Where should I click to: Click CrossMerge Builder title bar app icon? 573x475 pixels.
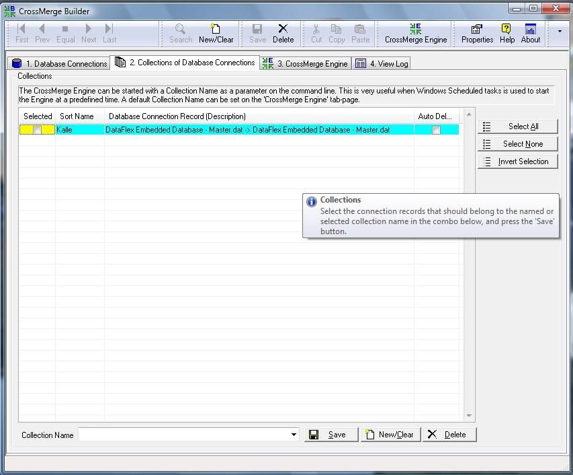(x=9, y=11)
